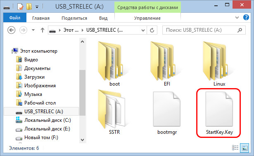This screenshot has height=156, width=254.
Task: Switch to details list view mode
Action: click(x=235, y=148)
